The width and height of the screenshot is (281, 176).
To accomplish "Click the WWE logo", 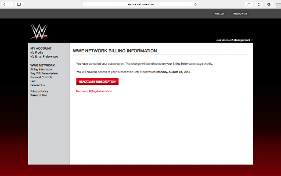I will coord(39,31).
